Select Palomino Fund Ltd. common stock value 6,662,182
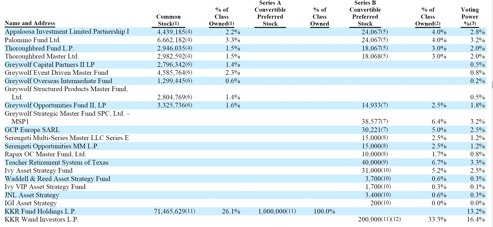Viewport: 493px width, 227px height. tap(171, 40)
